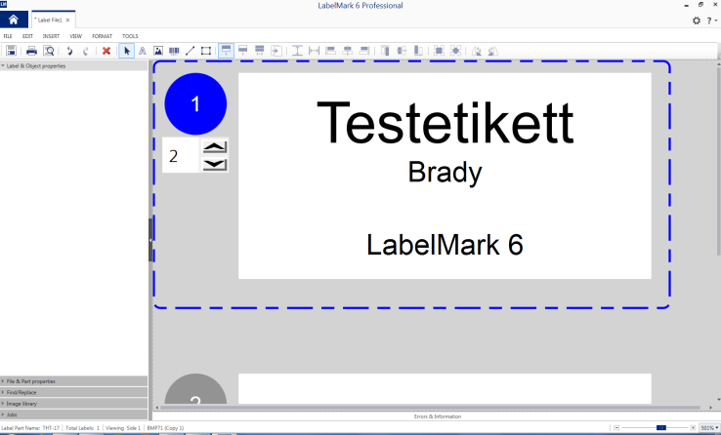The image size is (721, 435).
Task: Click the Redo arrow icon
Action: pos(86,51)
